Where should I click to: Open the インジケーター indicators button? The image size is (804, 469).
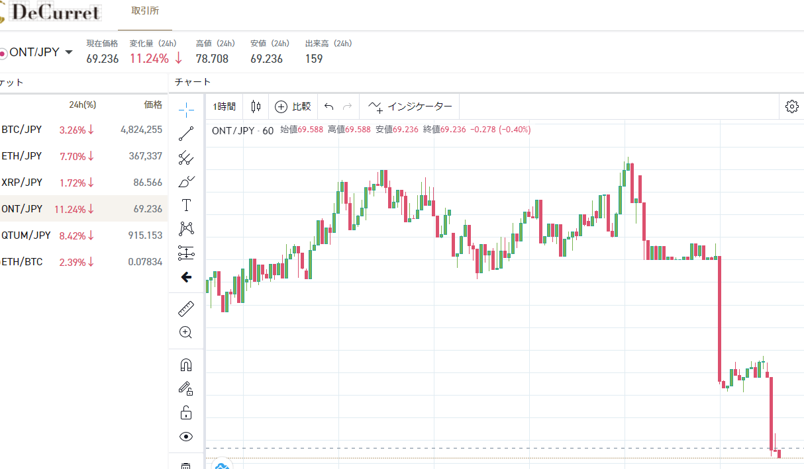[410, 107]
